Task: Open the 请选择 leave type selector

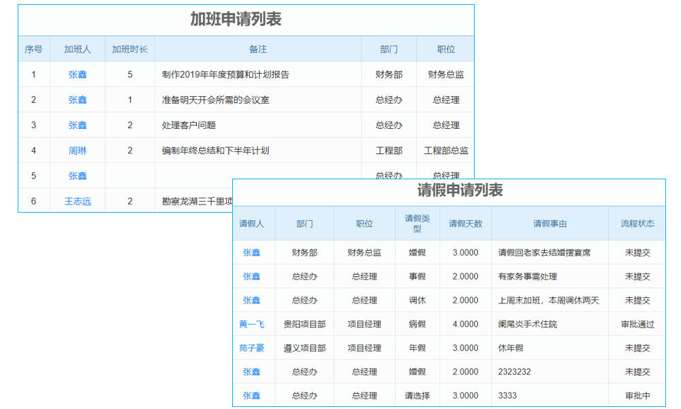Action: pyautogui.click(x=417, y=395)
